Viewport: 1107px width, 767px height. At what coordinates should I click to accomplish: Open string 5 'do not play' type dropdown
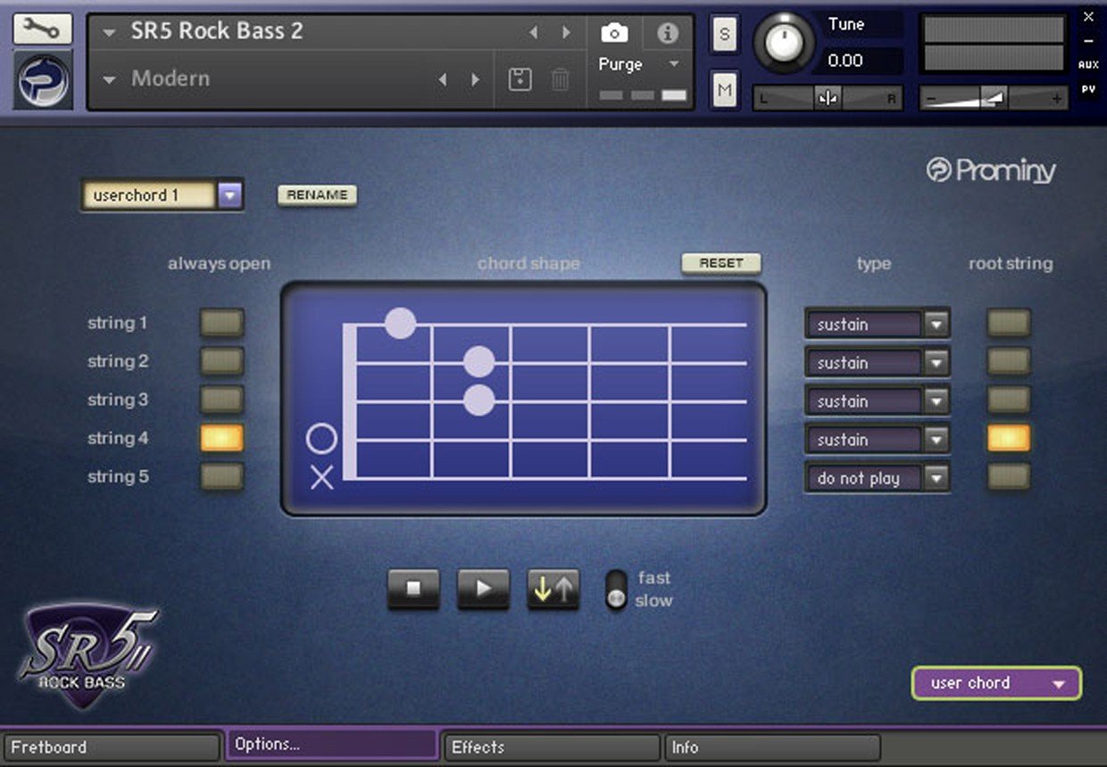[935, 478]
